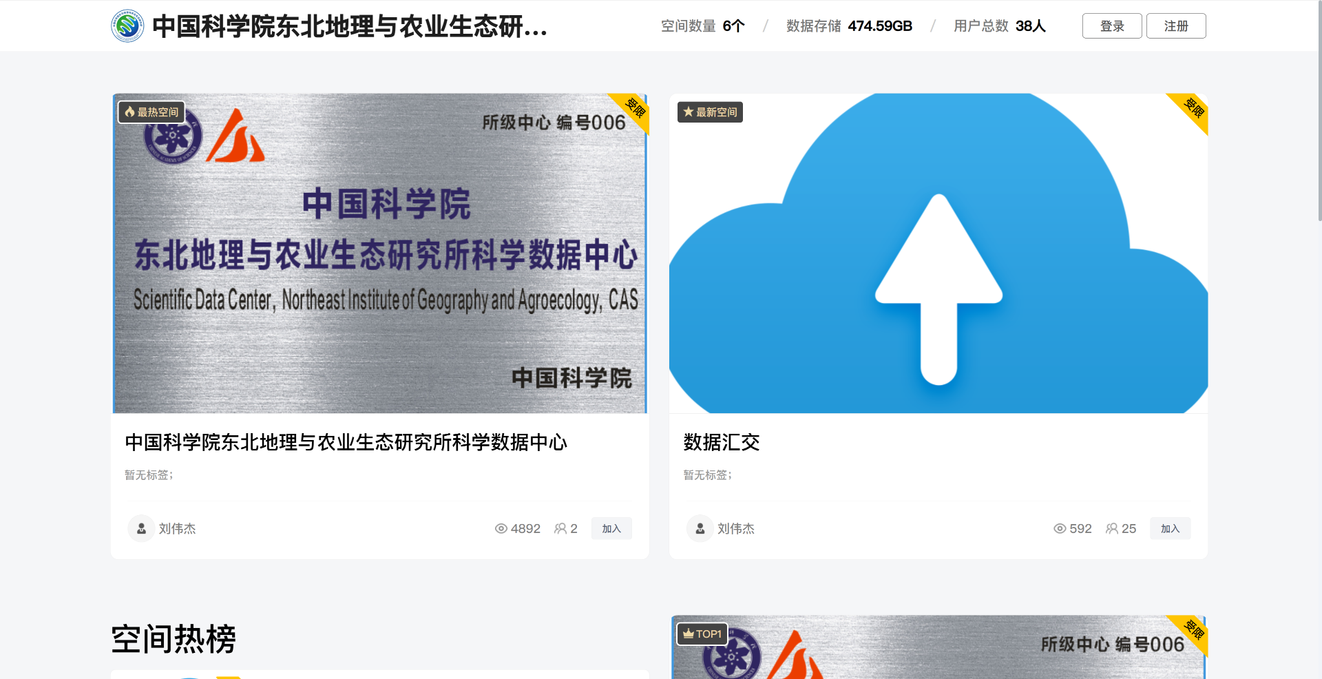
Task: Open the 登录 login button
Action: click(1112, 26)
